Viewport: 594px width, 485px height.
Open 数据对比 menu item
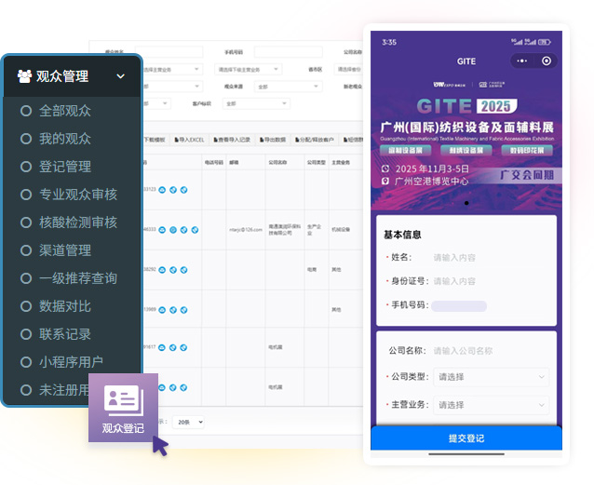pos(65,306)
